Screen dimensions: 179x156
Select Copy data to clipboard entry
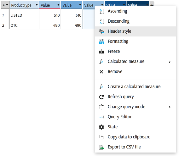136,137
